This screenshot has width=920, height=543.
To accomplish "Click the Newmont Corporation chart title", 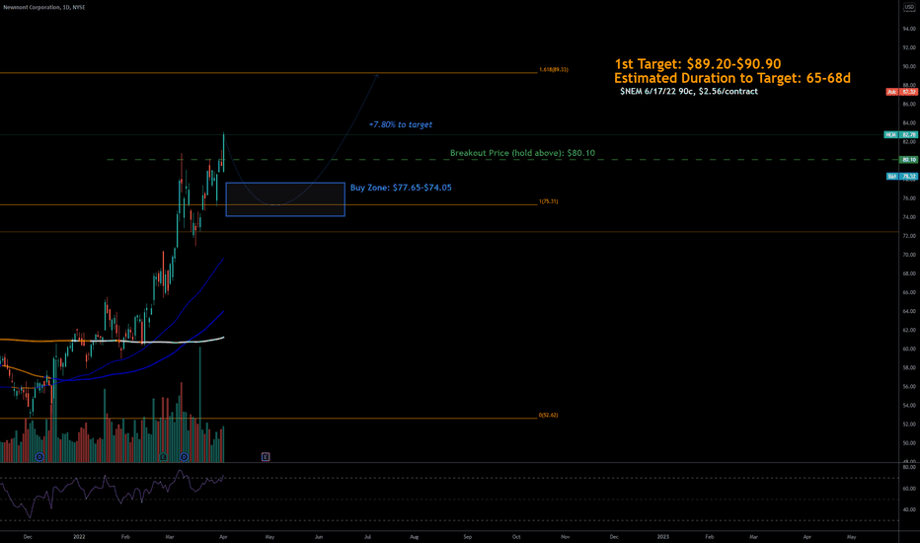I will click(44, 7).
